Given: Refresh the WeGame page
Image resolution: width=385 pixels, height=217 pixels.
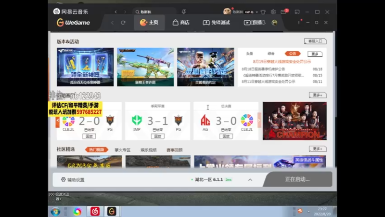Looking at the screenshot, I should tap(123, 23).
